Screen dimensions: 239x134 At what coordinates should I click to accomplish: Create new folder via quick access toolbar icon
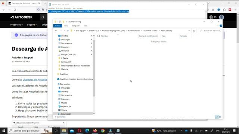63,22
